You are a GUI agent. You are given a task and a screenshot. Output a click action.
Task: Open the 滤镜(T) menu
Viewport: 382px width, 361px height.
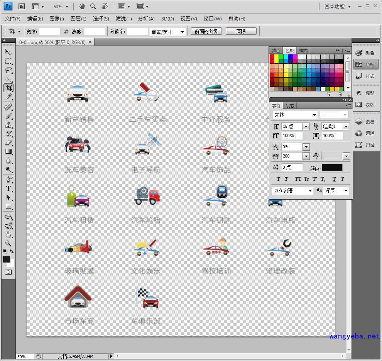pos(123,19)
